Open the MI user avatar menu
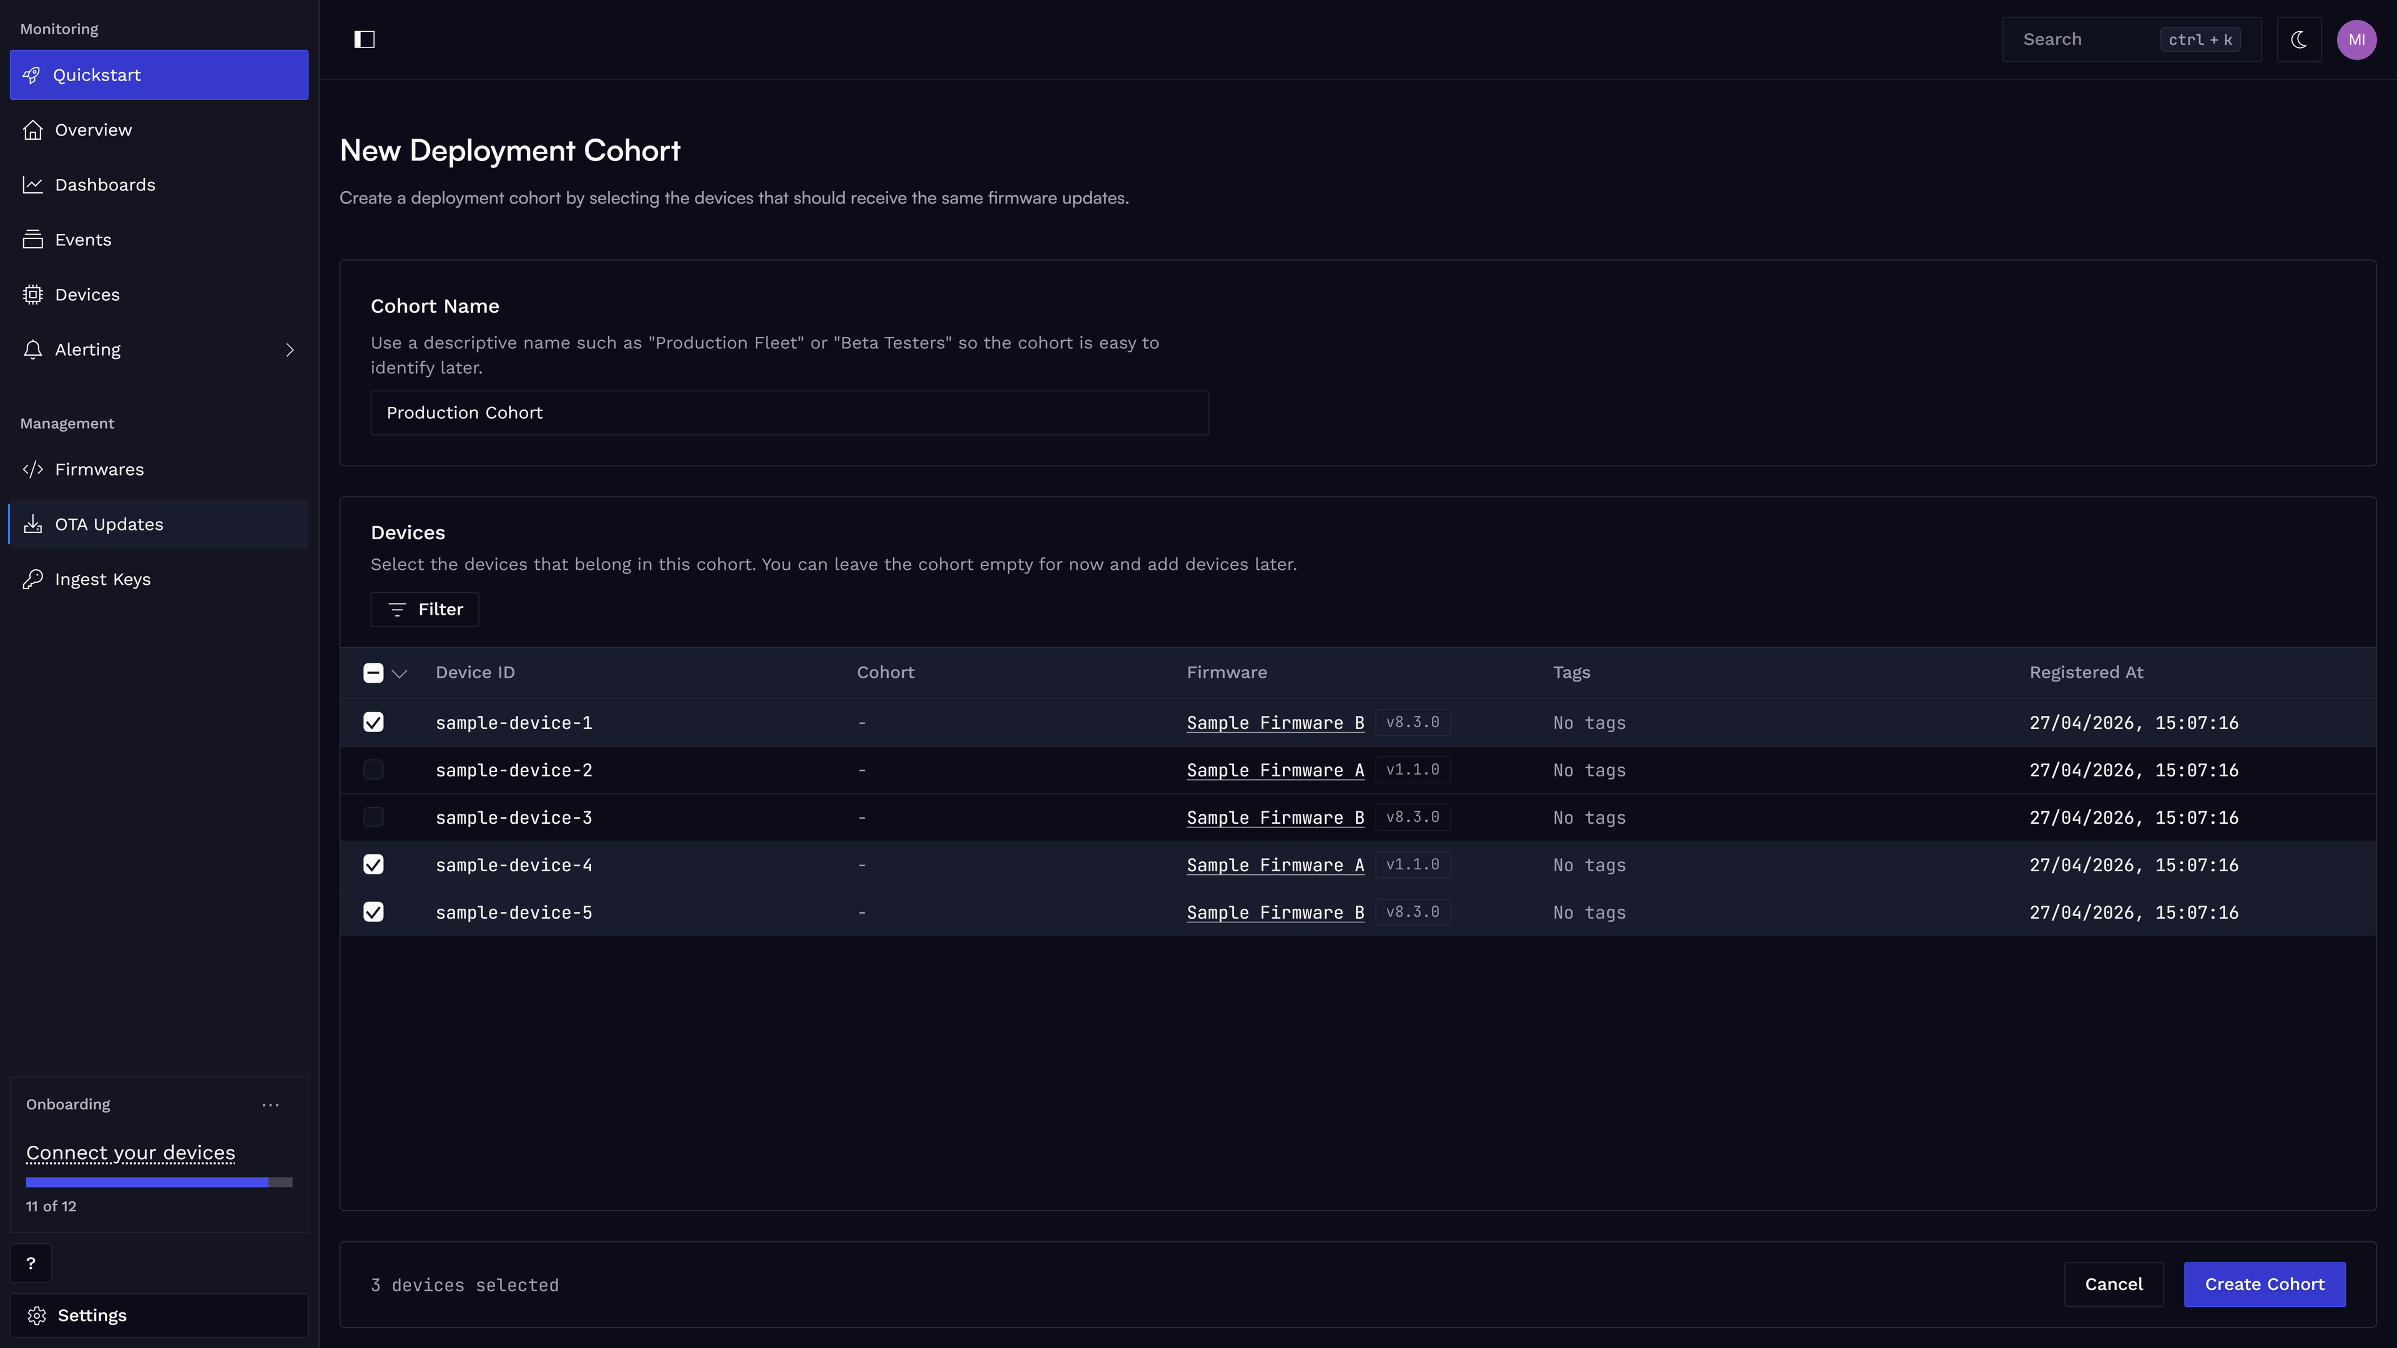Viewport: 2397px width, 1348px height. click(2356, 39)
